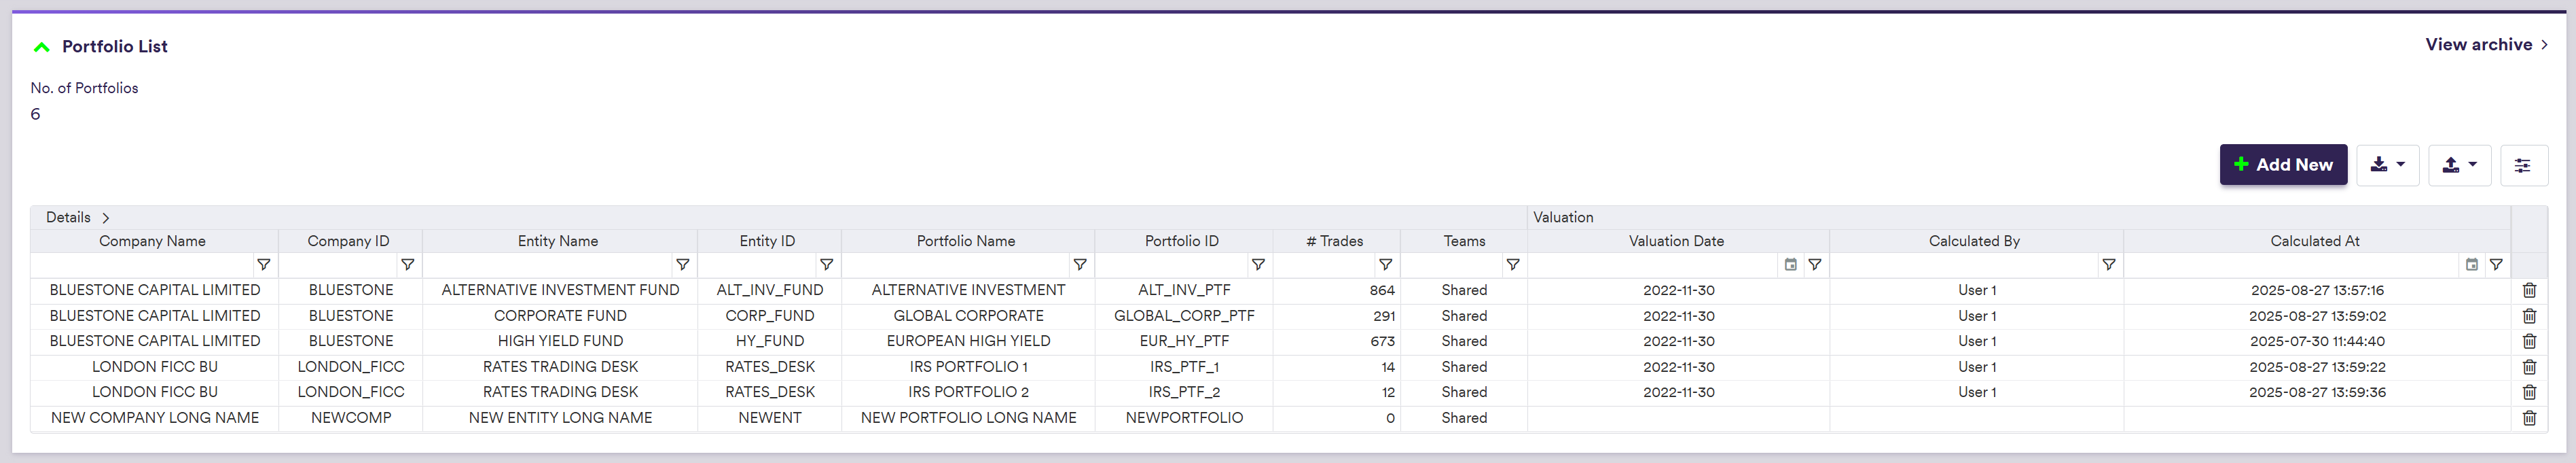Open the download dropdown menu

(x=2387, y=165)
